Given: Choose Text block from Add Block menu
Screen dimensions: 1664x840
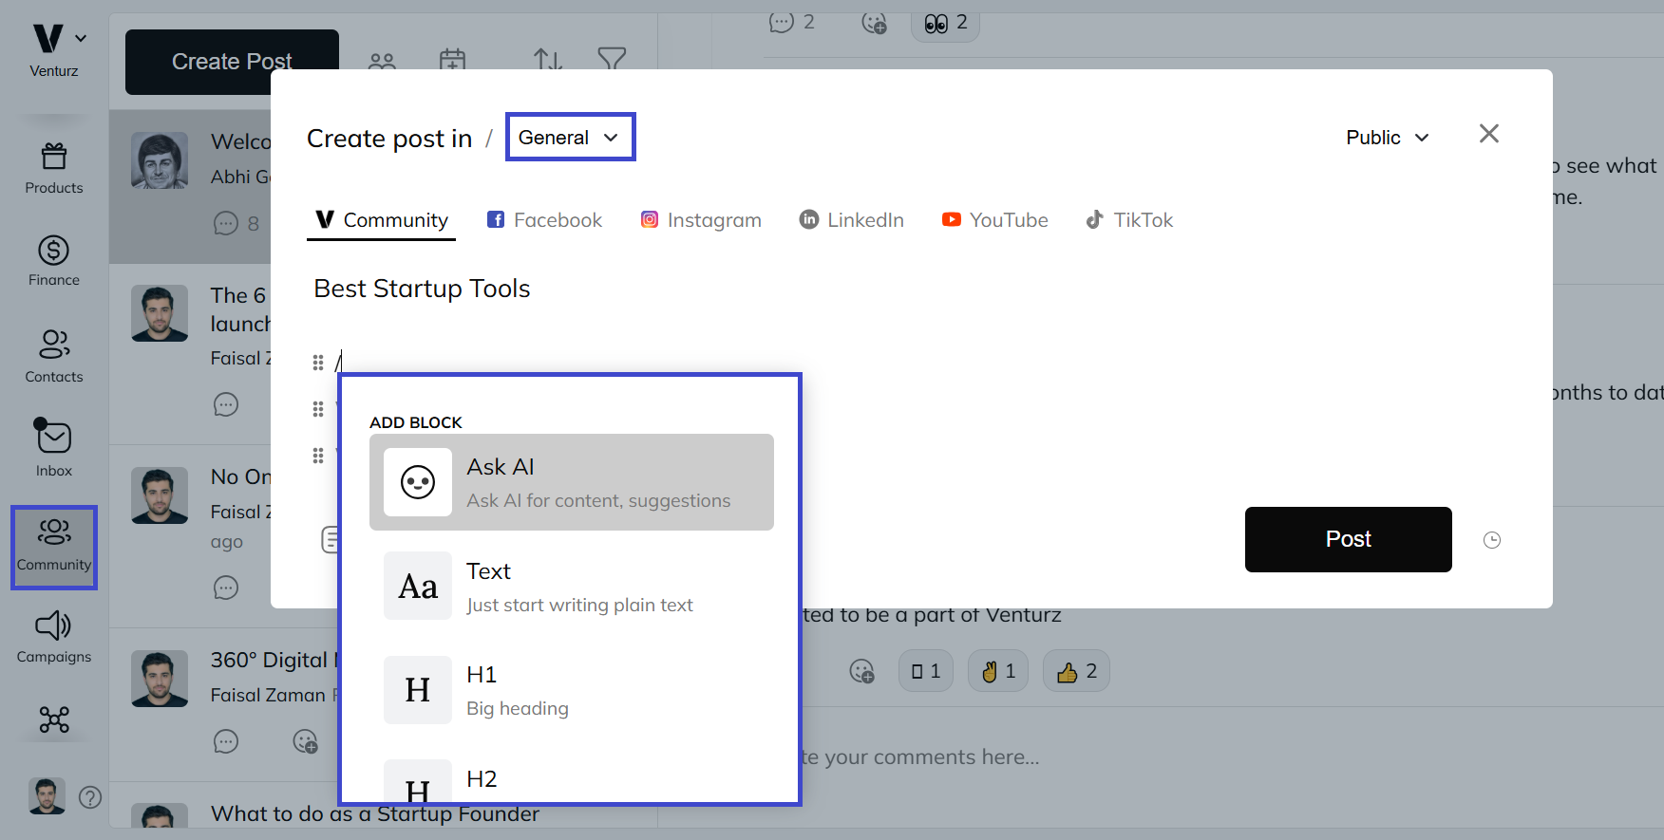Looking at the screenshot, I should tap(572, 587).
